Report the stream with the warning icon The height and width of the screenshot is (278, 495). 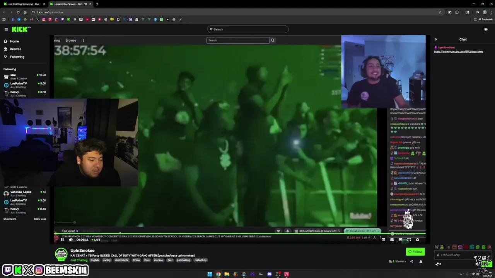pyautogui.click(x=421, y=261)
